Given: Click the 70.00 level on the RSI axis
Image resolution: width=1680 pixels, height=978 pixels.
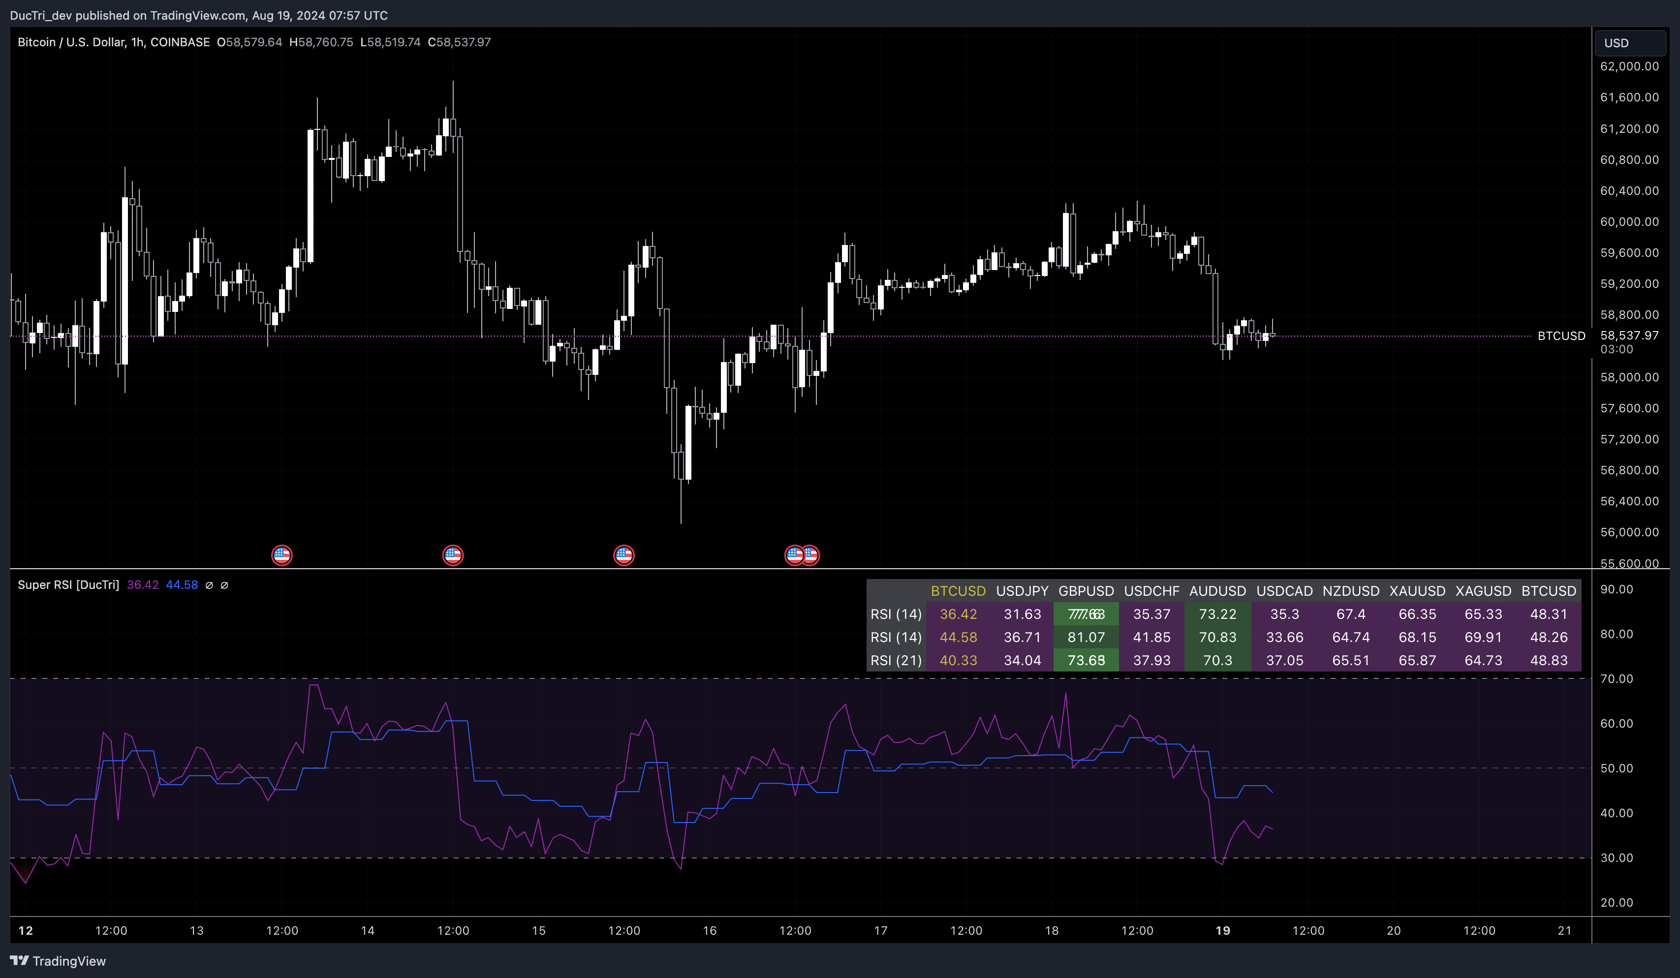Looking at the screenshot, I should click(x=1617, y=679).
